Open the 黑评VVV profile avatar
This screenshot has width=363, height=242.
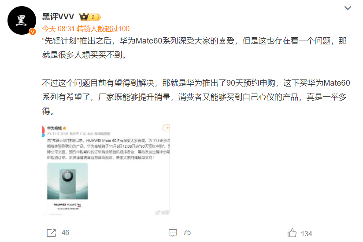coord(22,21)
